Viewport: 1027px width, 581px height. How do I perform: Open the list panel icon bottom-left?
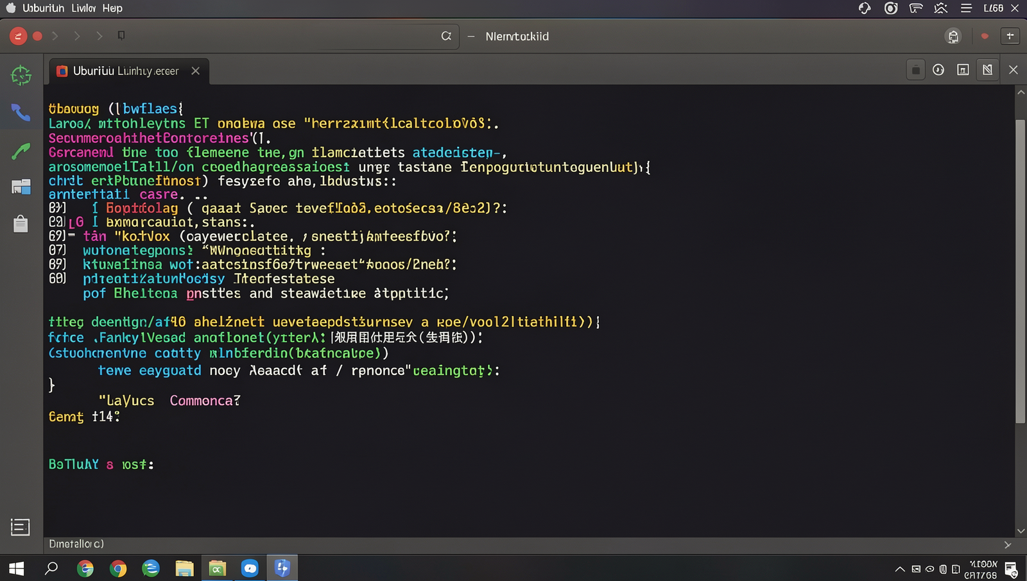(x=20, y=527)
